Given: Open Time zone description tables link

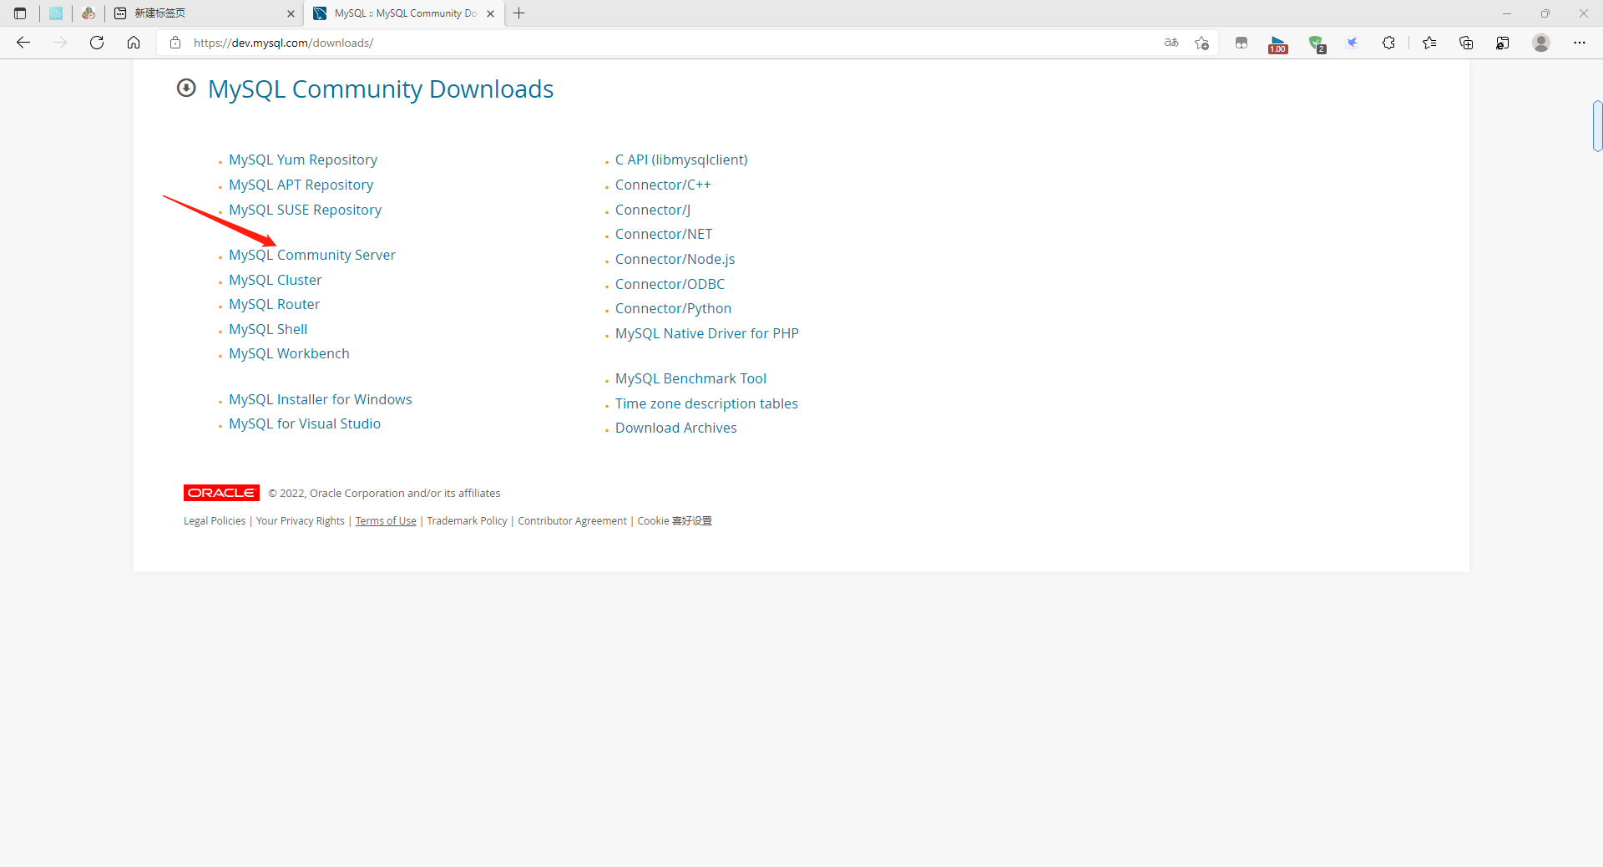Looking at the screenshot, I should click(706, 403).
